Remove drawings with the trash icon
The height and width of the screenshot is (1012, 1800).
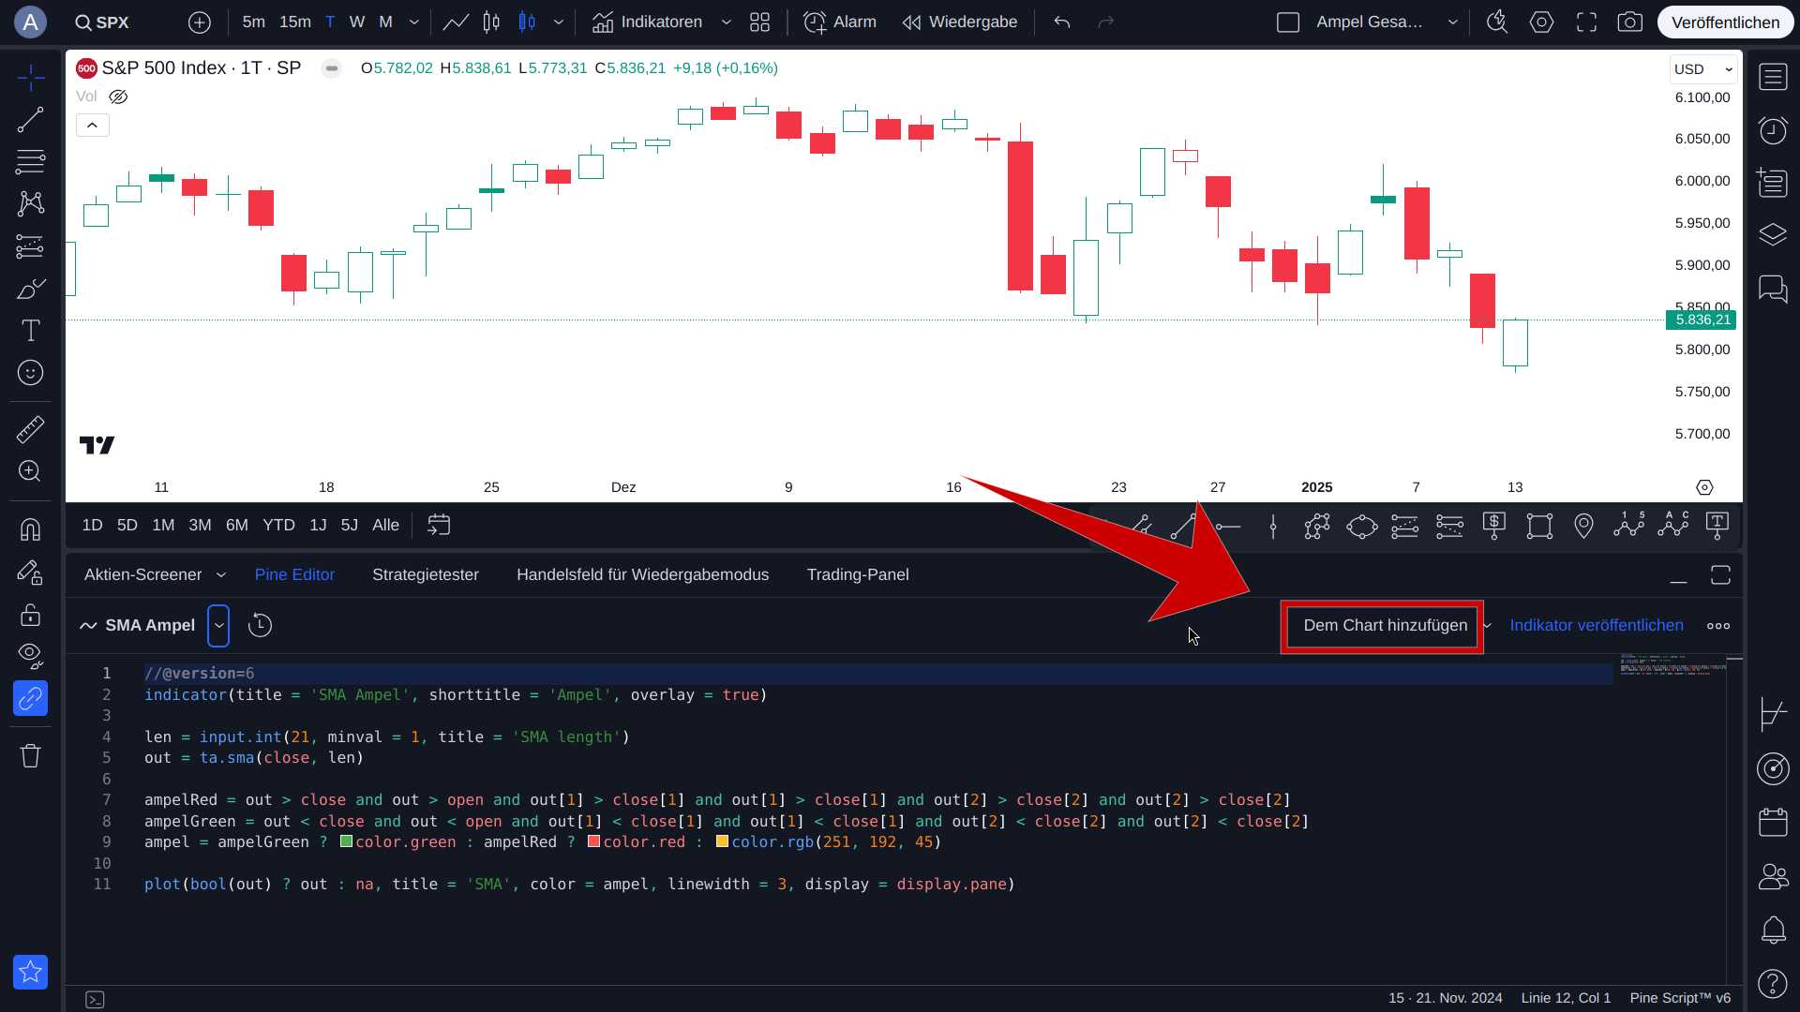30,755
